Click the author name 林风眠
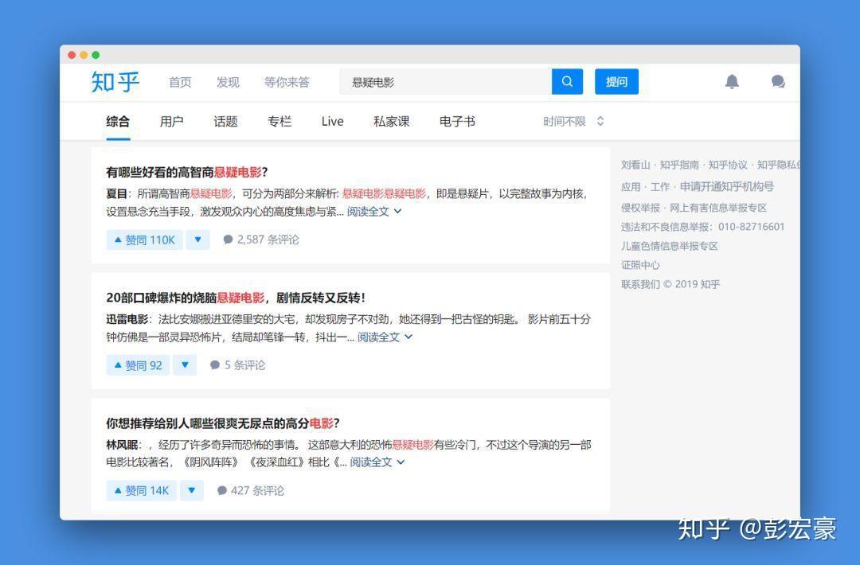 coord(122,444)
